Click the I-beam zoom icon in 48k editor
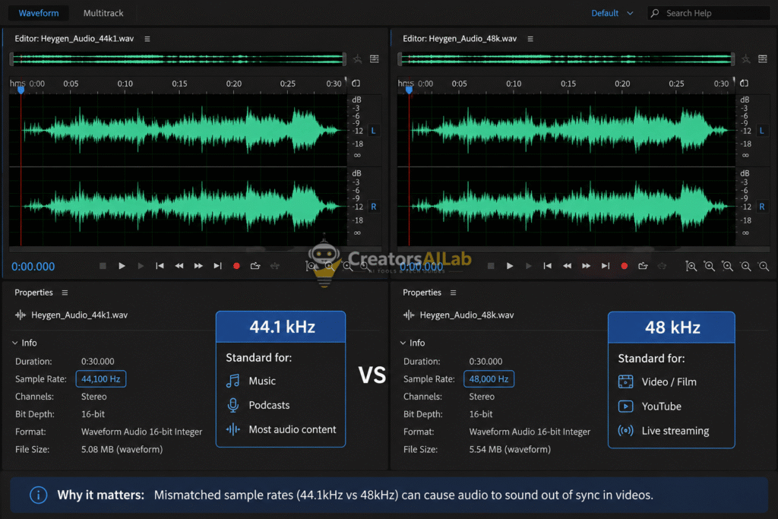Viewport: 778px width, 519px height. point(691,267)
